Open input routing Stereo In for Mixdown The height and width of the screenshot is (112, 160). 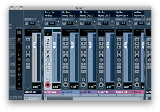coord(52,12)
